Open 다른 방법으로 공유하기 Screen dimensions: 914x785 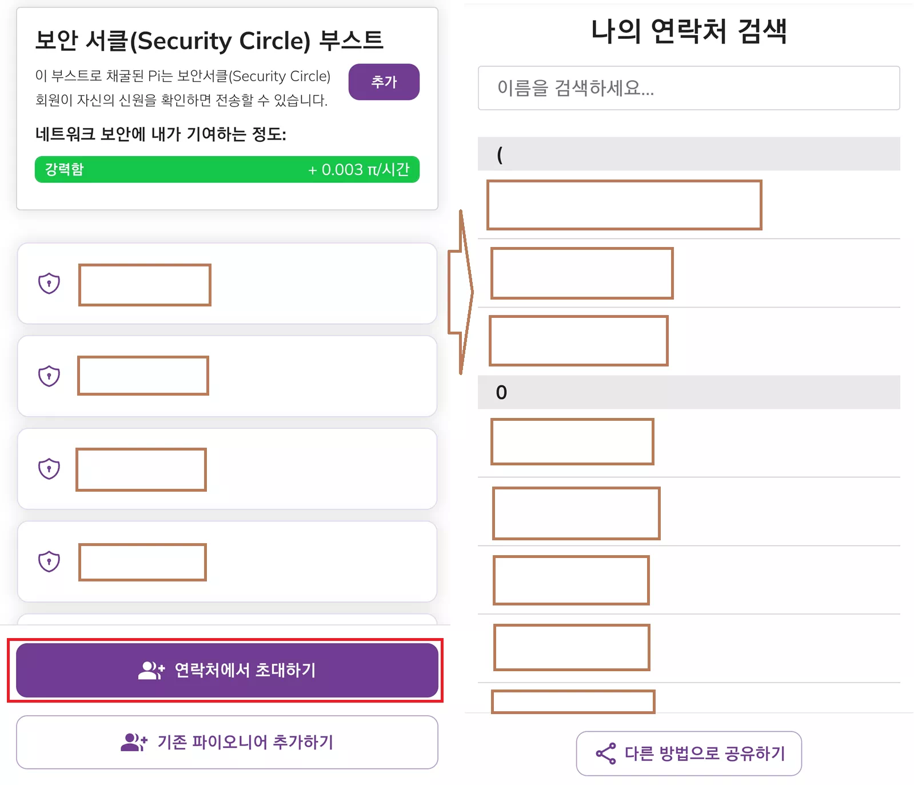(689, 754)
